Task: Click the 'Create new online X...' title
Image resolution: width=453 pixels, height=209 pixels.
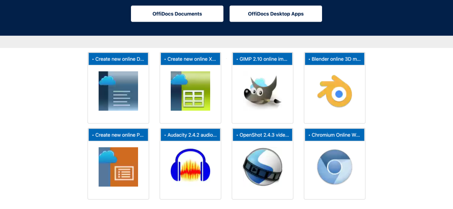Action: [x=190, y=59]
